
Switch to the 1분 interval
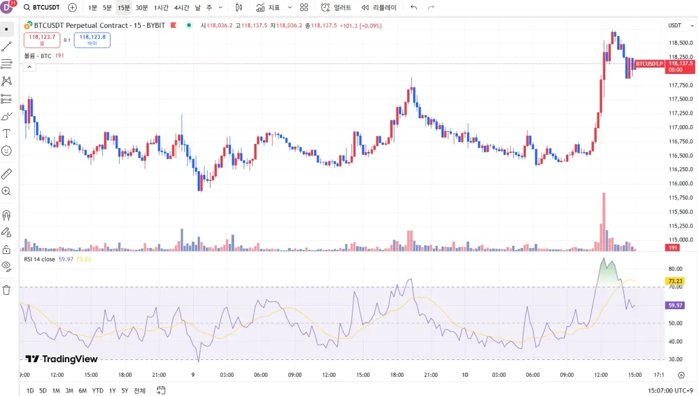tap(93, 8)
